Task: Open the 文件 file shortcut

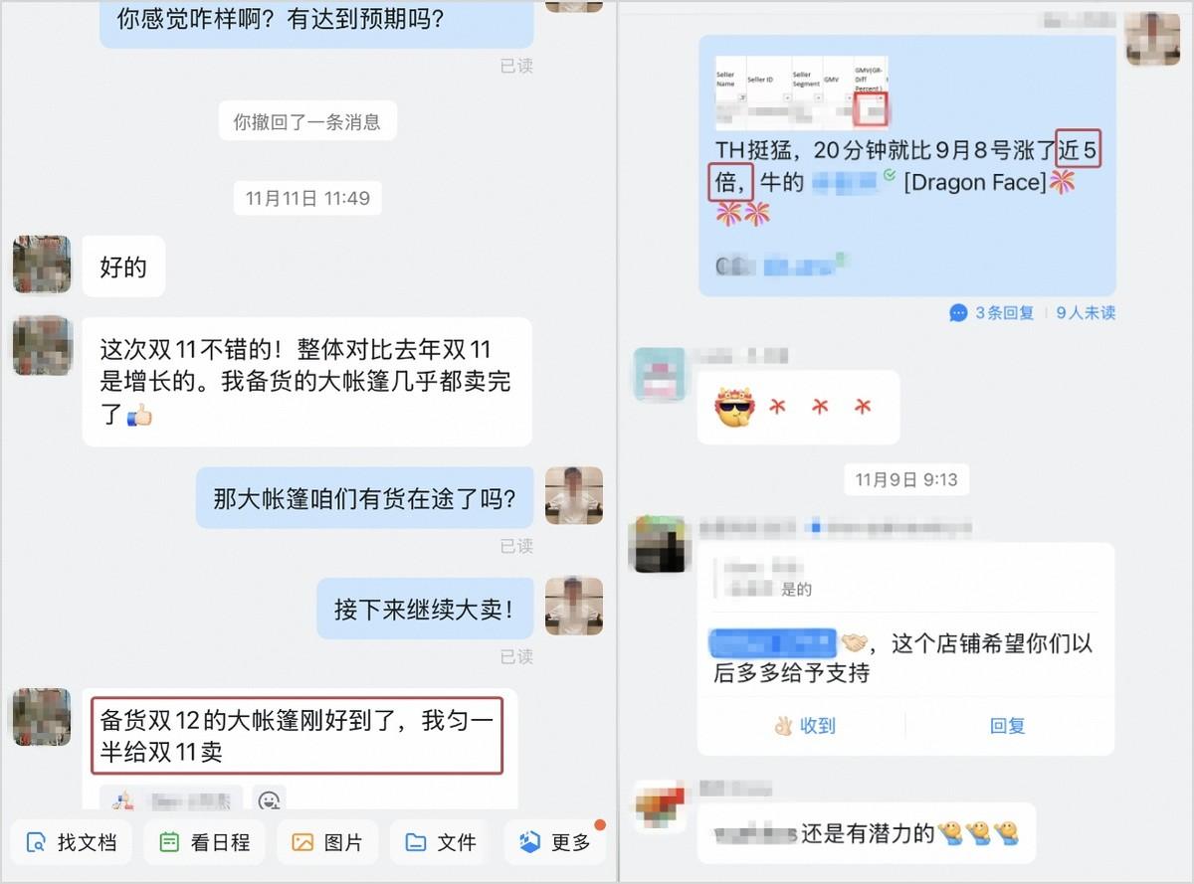Action: 441,842
